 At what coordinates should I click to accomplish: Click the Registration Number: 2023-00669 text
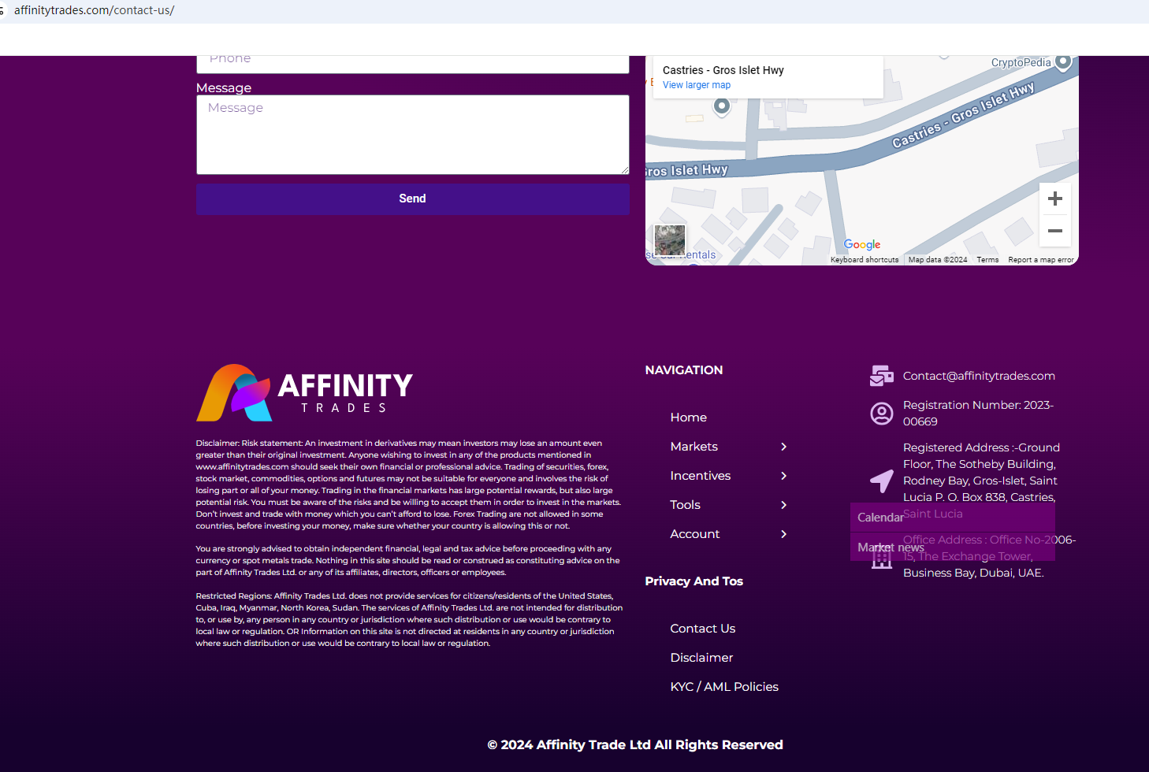[978, 414]
